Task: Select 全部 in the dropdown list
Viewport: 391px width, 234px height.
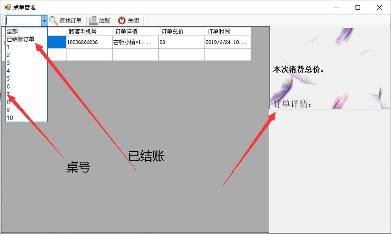Action: pos(26,31)
